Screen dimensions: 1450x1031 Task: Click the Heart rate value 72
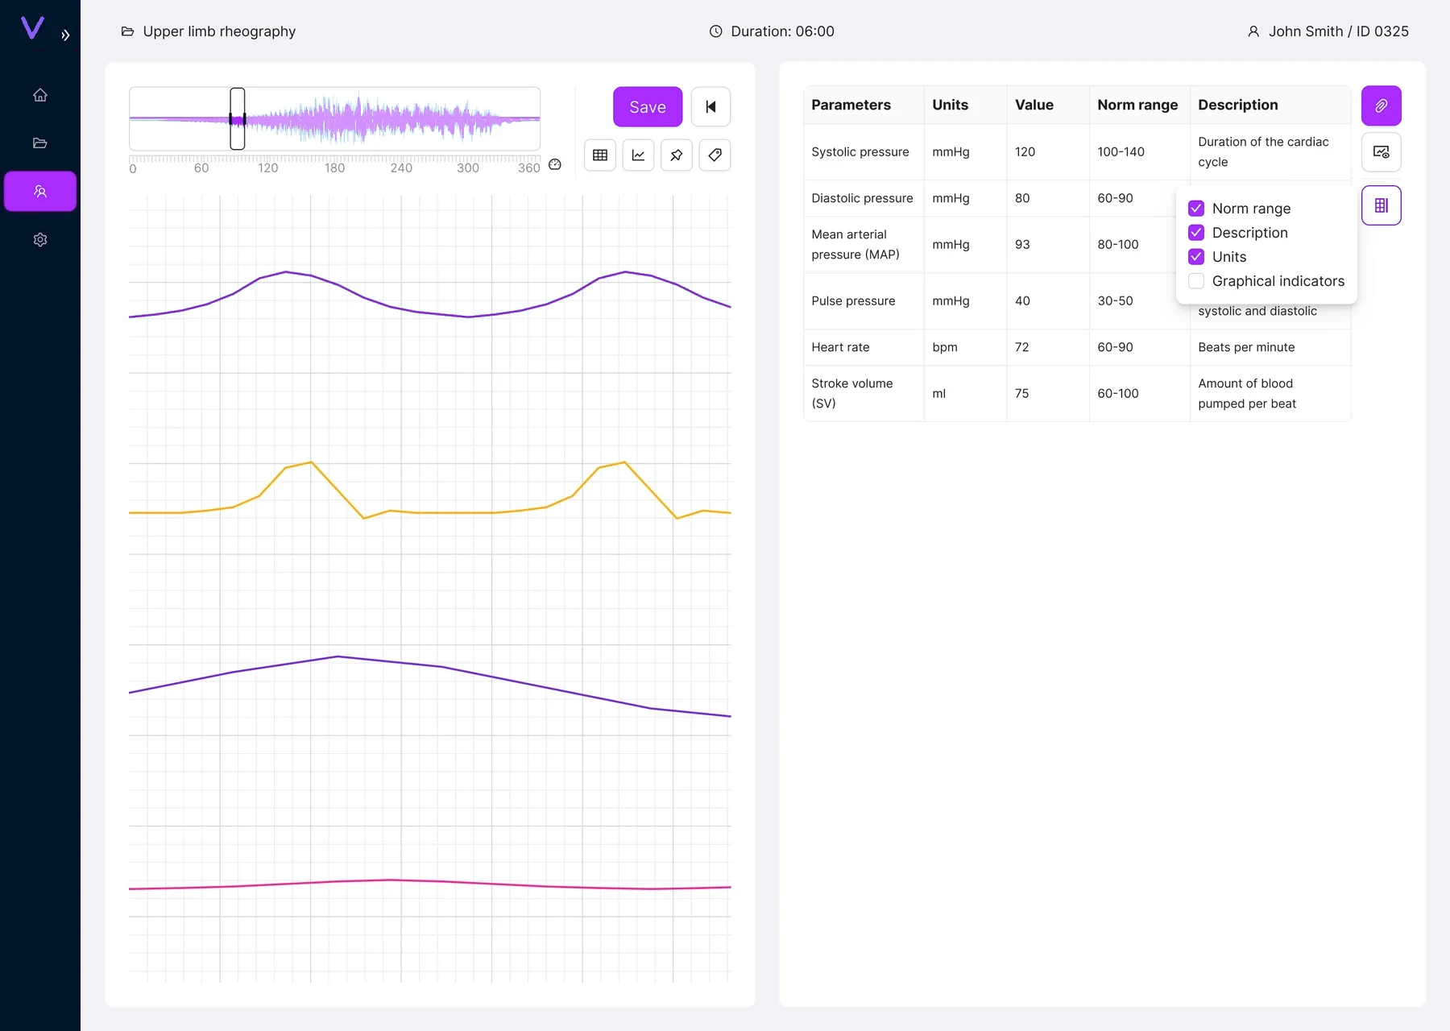1021,347
